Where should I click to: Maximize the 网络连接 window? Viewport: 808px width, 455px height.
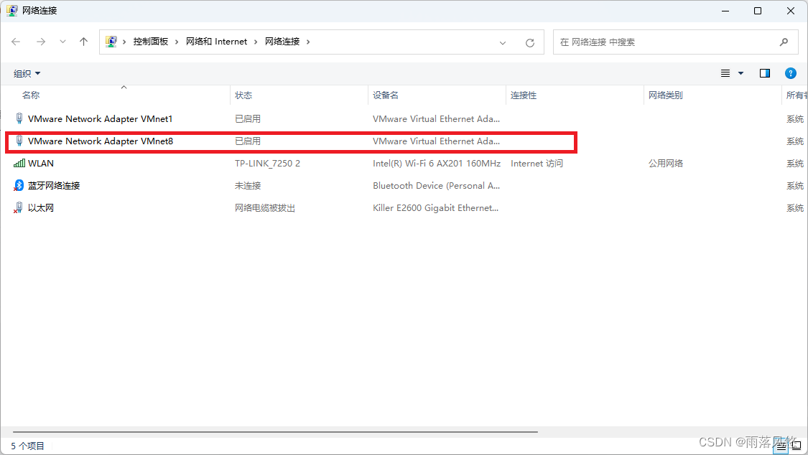pyautogui.click(x=758, y=11)
